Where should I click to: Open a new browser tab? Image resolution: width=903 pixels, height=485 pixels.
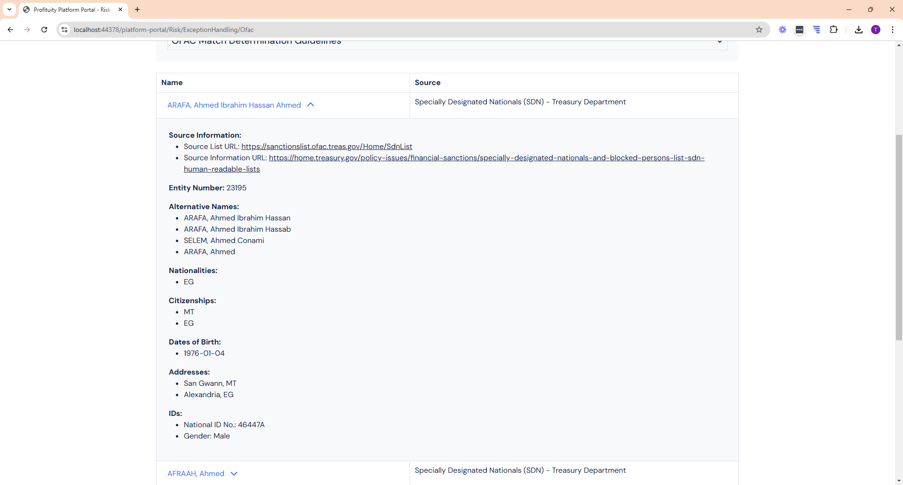tap(137, 9)
